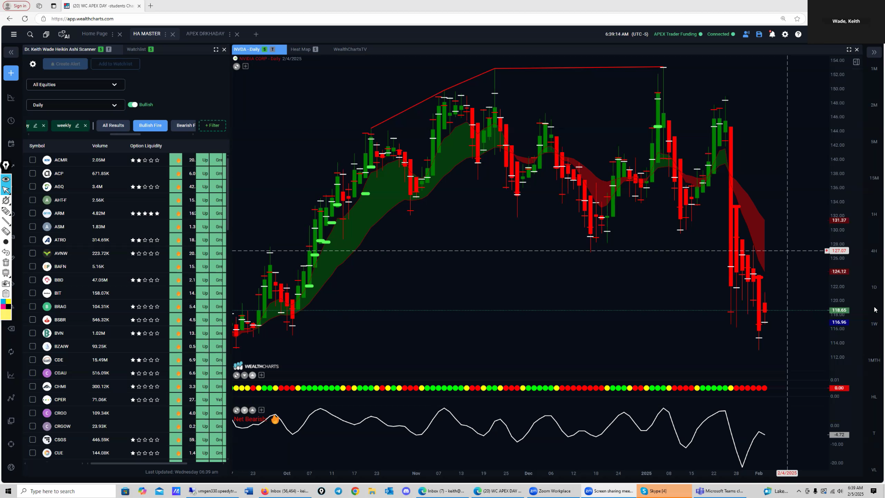
Task: Open Zoom Workplace in Windows taskbar
Action: click(x=550, y=491)
